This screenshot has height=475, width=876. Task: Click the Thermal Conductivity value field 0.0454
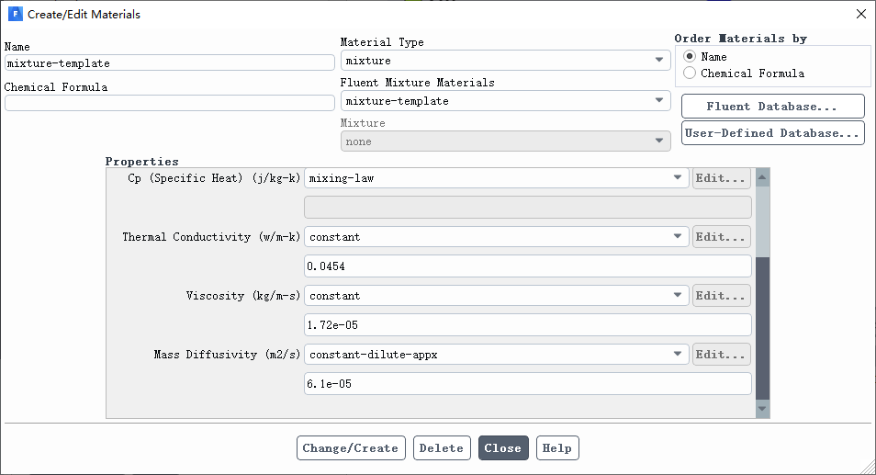[x=527, y=266]
